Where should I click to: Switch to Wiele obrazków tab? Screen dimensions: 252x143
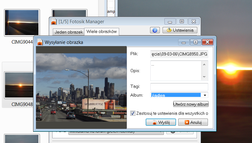(102, 31)
